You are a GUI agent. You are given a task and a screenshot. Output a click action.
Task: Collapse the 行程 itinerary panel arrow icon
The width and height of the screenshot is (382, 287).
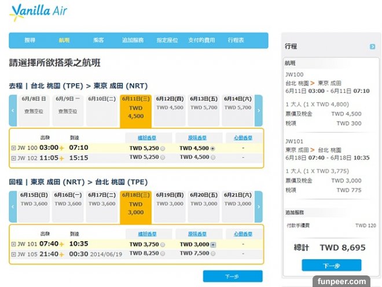372,46
